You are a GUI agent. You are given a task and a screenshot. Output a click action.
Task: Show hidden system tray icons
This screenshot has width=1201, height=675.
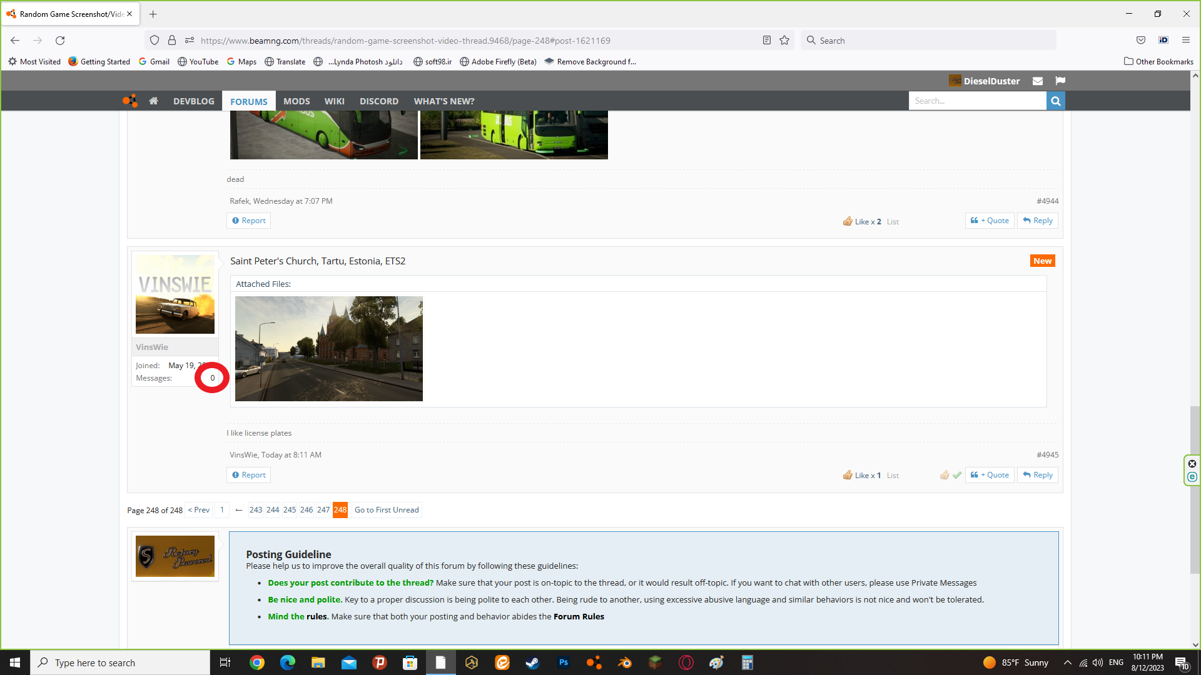click(1067, 662)
